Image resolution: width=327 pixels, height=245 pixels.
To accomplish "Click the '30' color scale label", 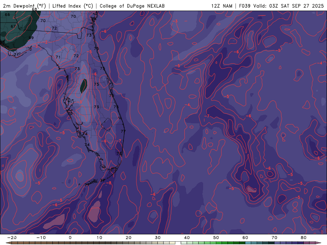I will tap(158, 238).
